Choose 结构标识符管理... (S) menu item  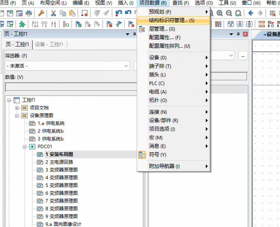pos(173,20)
